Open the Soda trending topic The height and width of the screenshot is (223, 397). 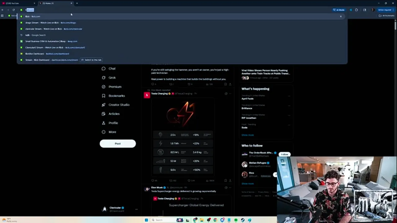244,128
